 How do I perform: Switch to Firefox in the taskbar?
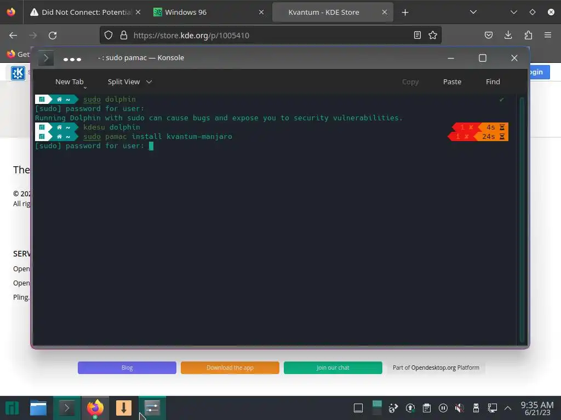pyautogui.click(x=95, y=408)
